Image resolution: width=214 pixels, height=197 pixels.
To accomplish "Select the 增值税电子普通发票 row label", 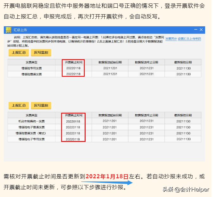I will 31,127.
